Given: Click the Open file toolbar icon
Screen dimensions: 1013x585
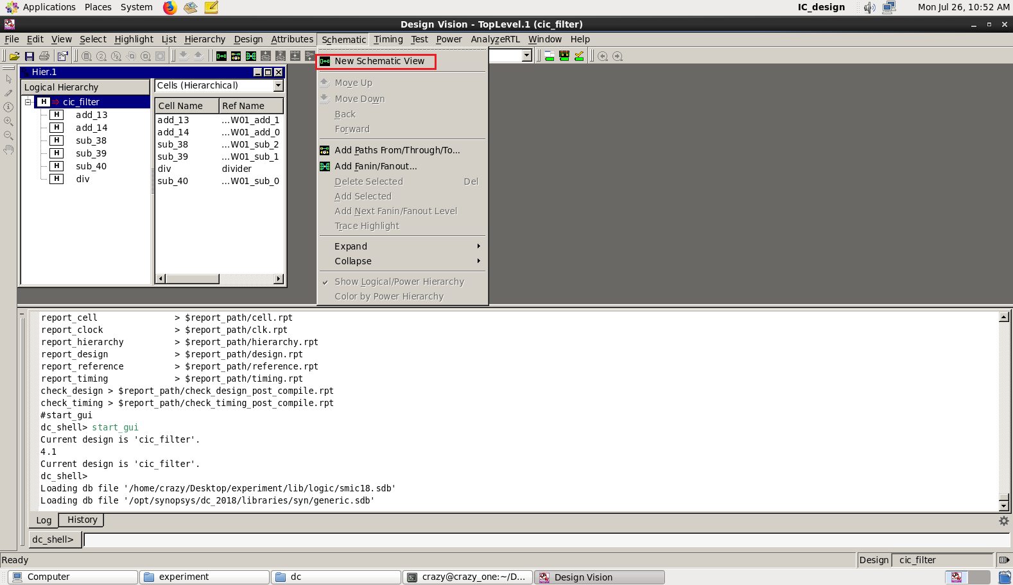Looking at the screenshot, I should 14,56.
